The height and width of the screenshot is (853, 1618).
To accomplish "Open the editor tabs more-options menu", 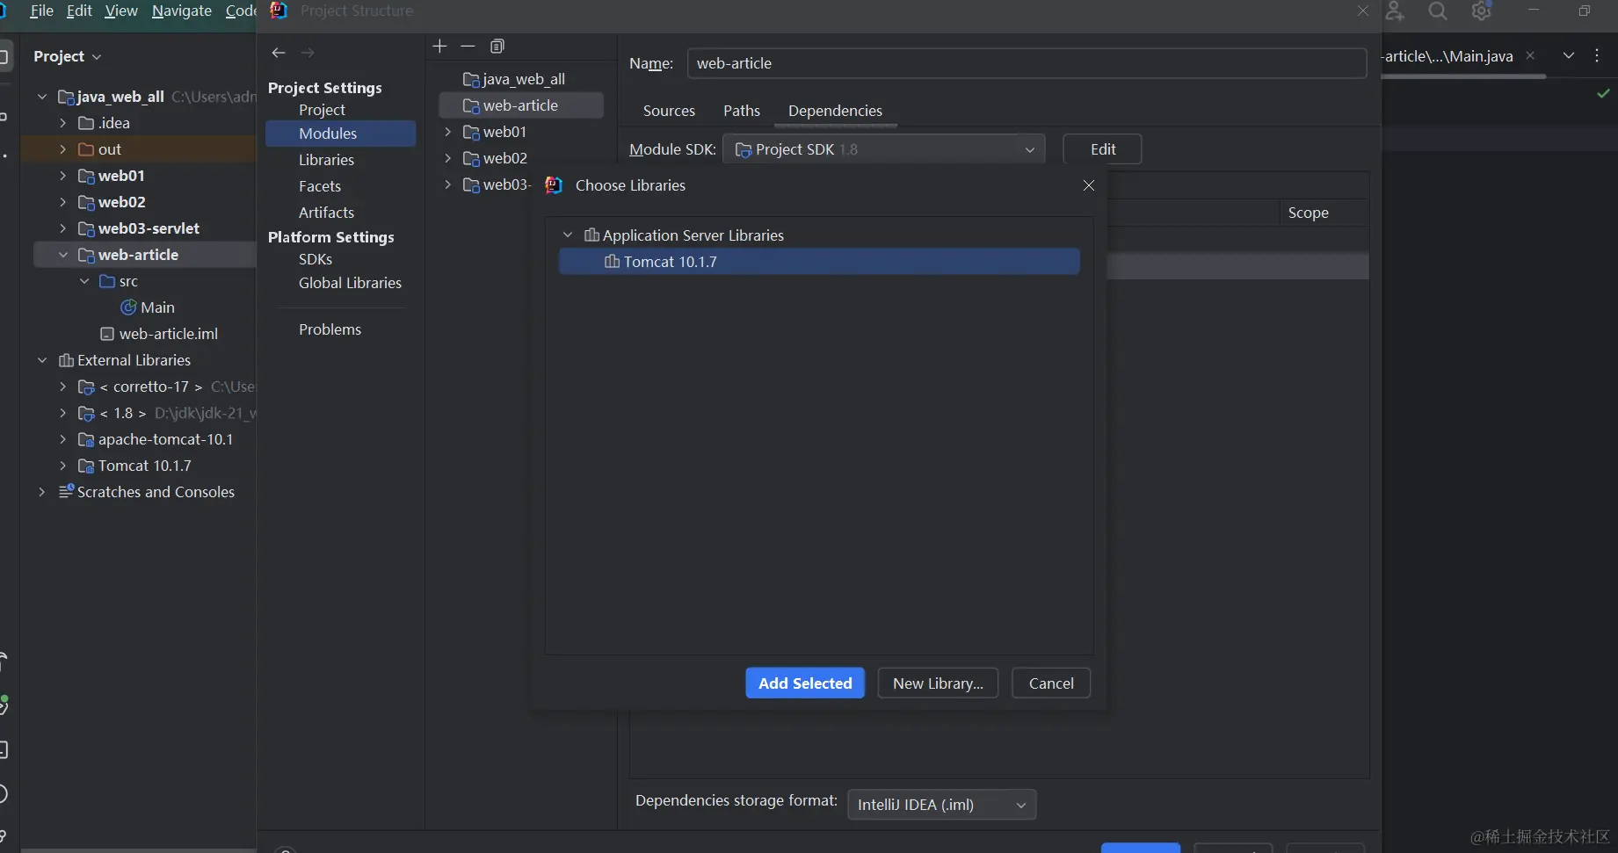I will pyautogui.click(x=1597, y=55).
